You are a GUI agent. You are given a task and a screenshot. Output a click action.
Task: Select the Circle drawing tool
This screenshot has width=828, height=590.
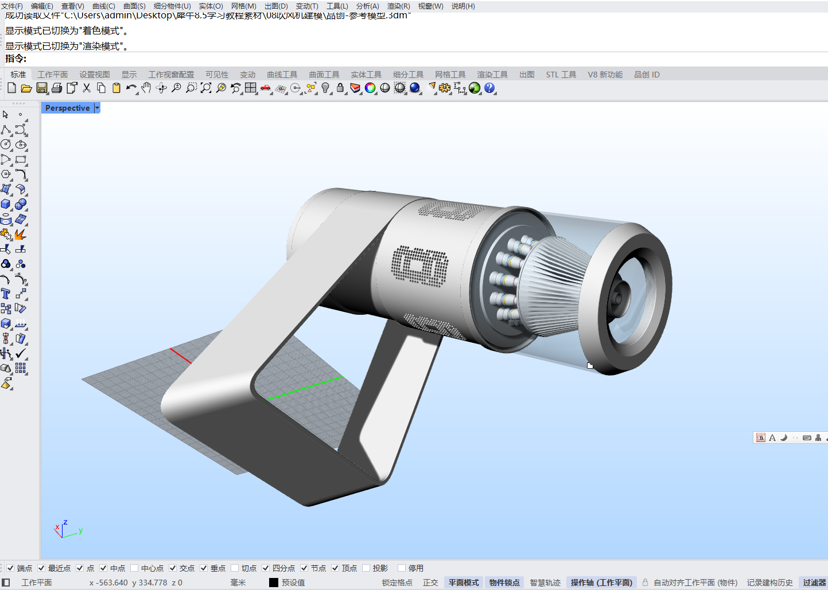tap(6, 144)
